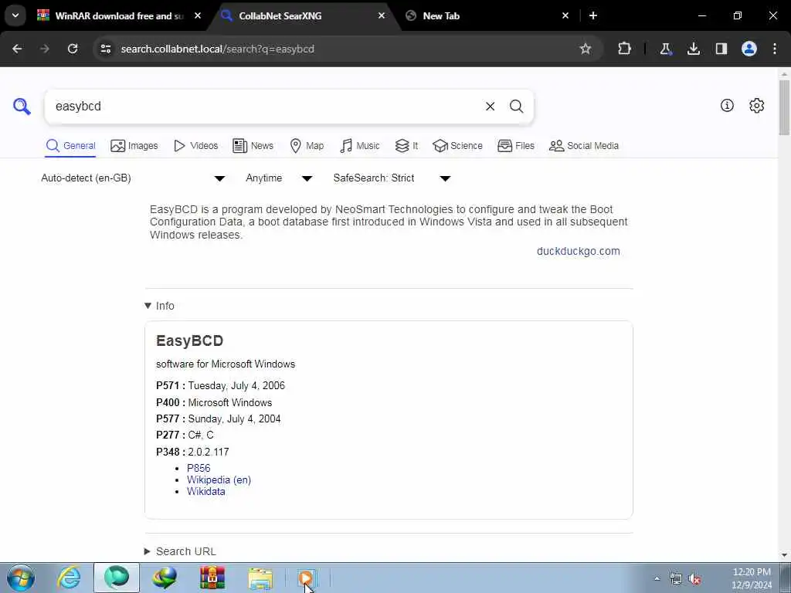Open File Explorer from taskbar
The image size is (791, 593).
(260, 578)
